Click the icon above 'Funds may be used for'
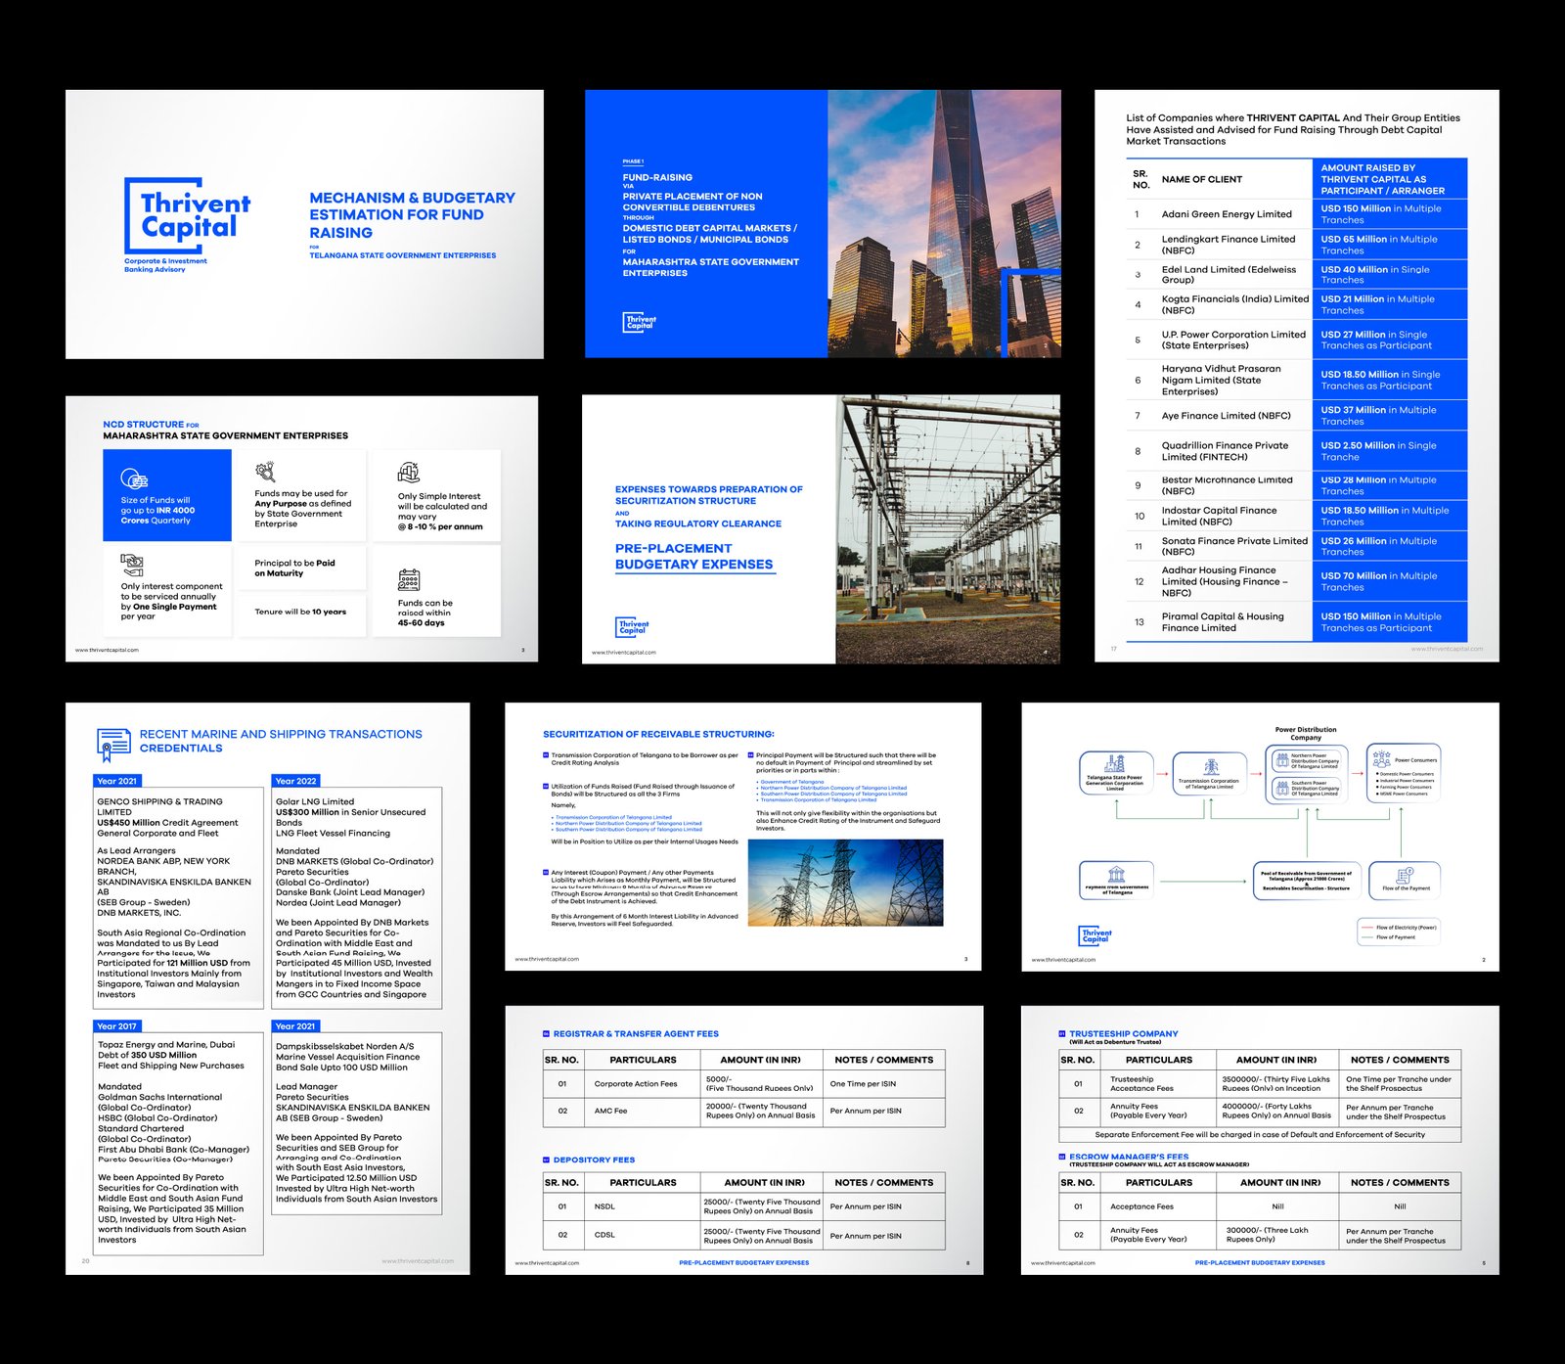This screenshot has width=1565, height=1364. point(265,472)
